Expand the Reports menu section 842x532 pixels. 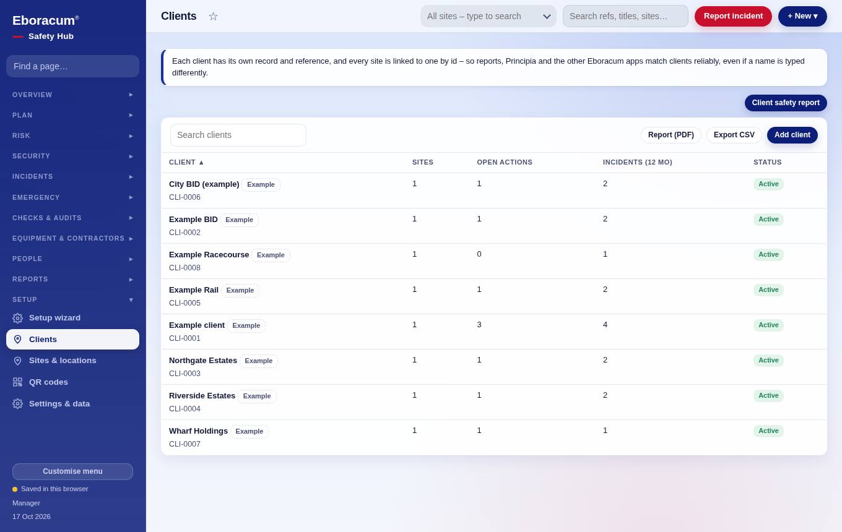72,279
